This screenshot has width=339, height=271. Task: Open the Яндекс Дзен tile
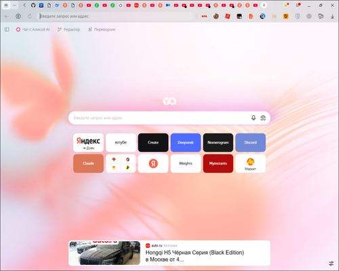click(x=88, y=142)
